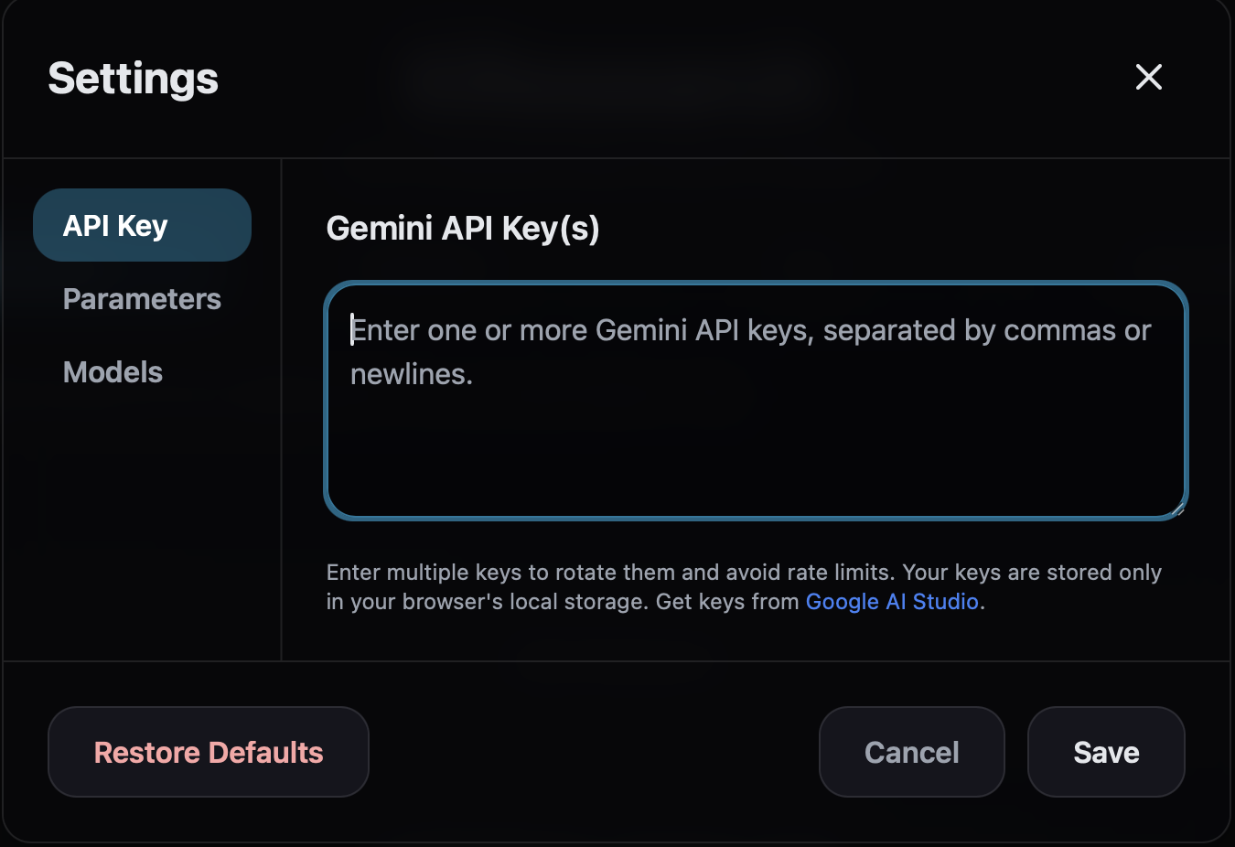Save the settings

pos(1106,752)
